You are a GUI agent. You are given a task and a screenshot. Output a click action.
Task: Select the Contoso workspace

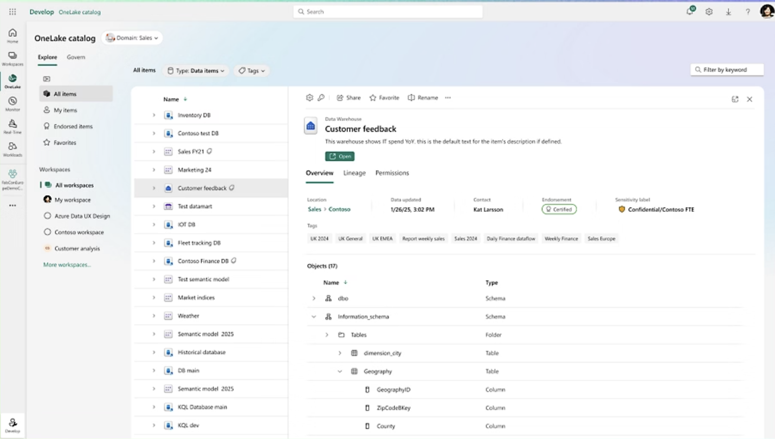point(74,232)
